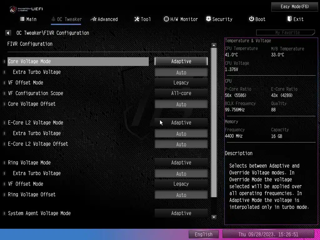Click the H/W Monitor gauge icon
The height and width of the screenshot is (240, 320).
(166, 19)
